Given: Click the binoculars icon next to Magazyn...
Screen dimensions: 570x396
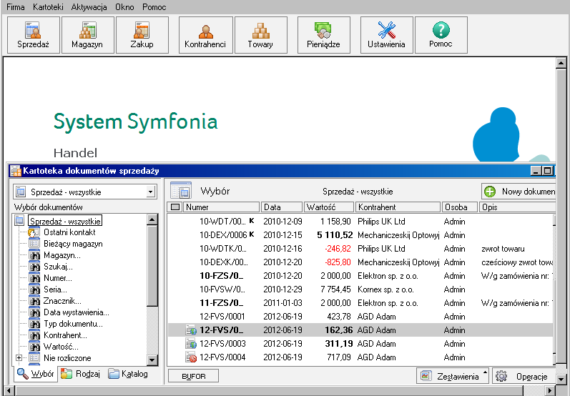Looking at the screenshot, I should coord(34,255).
